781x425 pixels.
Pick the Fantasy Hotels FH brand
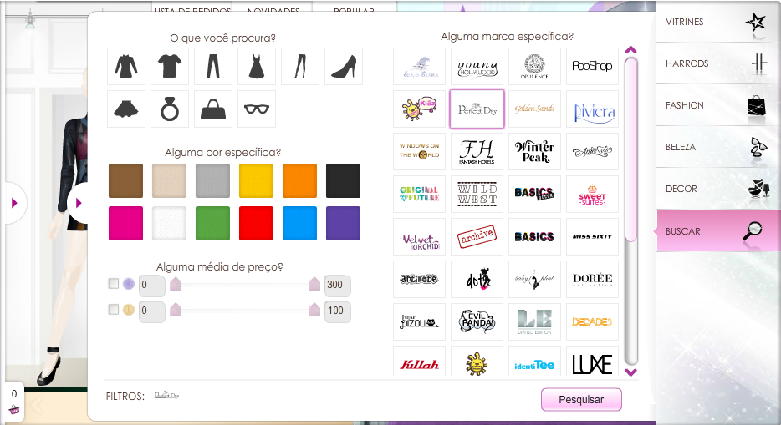[477, 152]
